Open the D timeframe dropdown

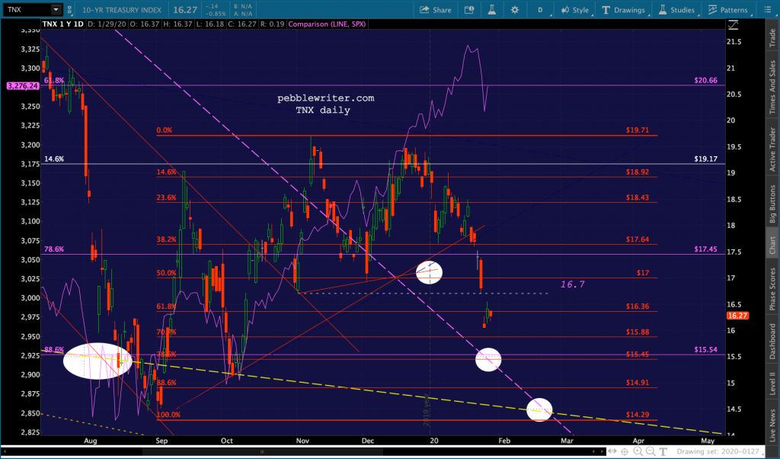pyautogui.click(x=541, y=10)
